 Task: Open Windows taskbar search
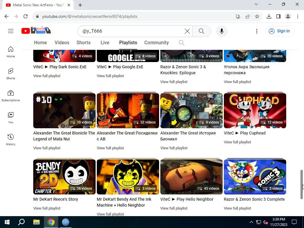pos(21,222)
